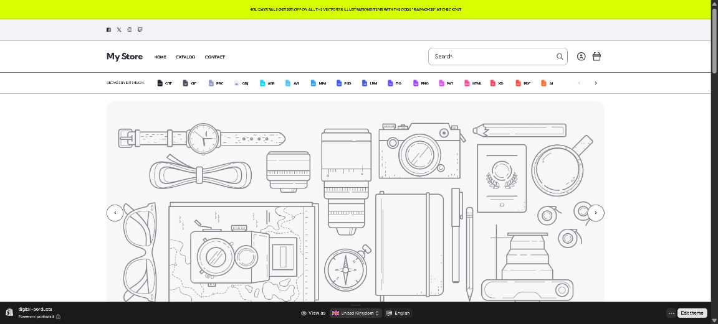This screenshot has width=718, height=324.
Task: Click the My Store logo link
Action: tap(125, 57)
